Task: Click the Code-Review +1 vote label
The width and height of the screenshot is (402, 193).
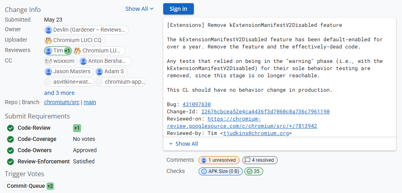Action: pyautogui.click(x=77, y=128)
